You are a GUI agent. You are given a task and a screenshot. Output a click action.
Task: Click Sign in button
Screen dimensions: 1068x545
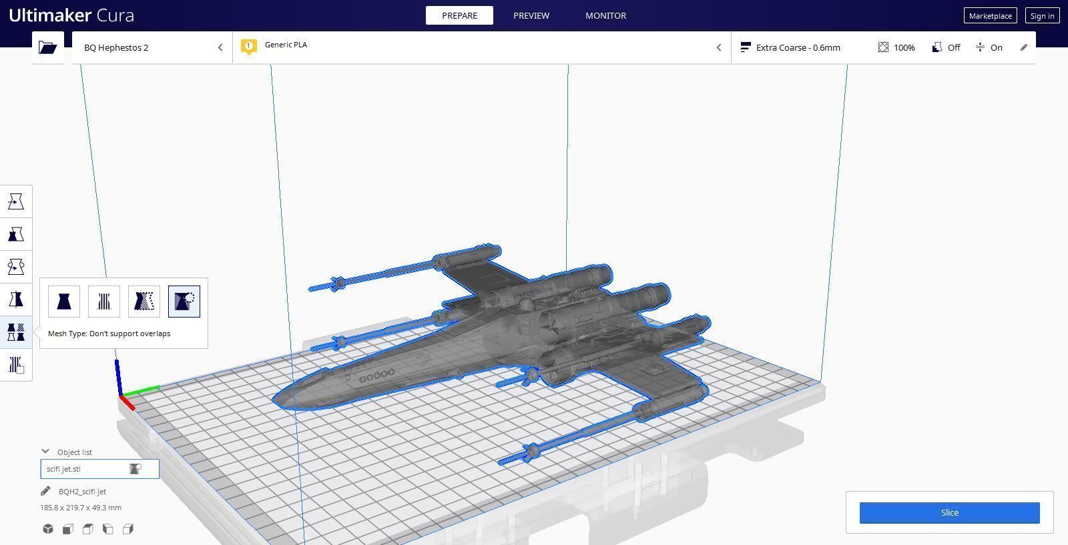tap(1042, 16)
